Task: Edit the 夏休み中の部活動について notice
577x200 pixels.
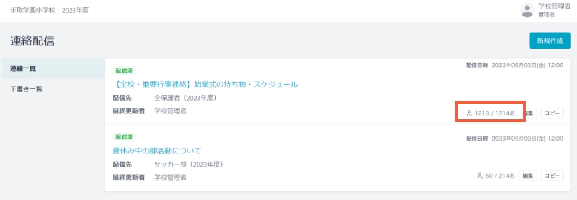Action: point(528,176)
